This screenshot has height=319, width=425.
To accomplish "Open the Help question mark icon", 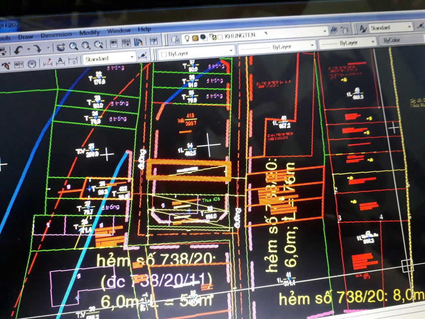I will (x=153, y=41).
